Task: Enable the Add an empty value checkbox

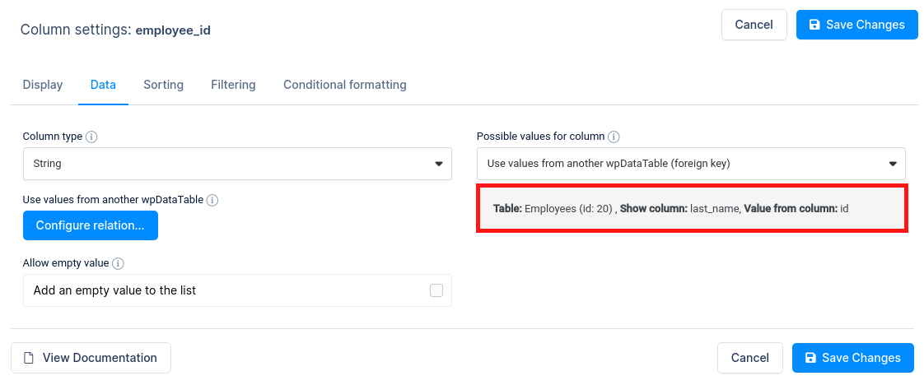Action: coord(436,290)
